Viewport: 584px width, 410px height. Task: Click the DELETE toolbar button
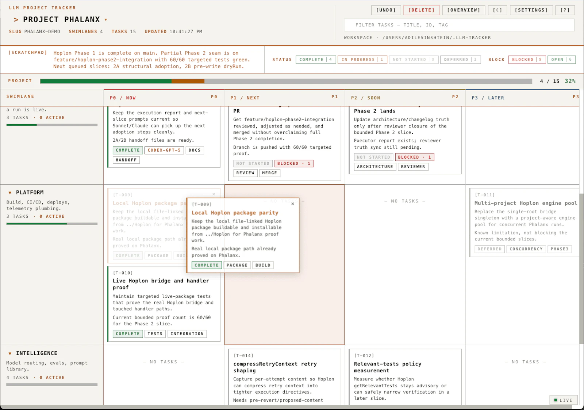click(x=422, y=10)
